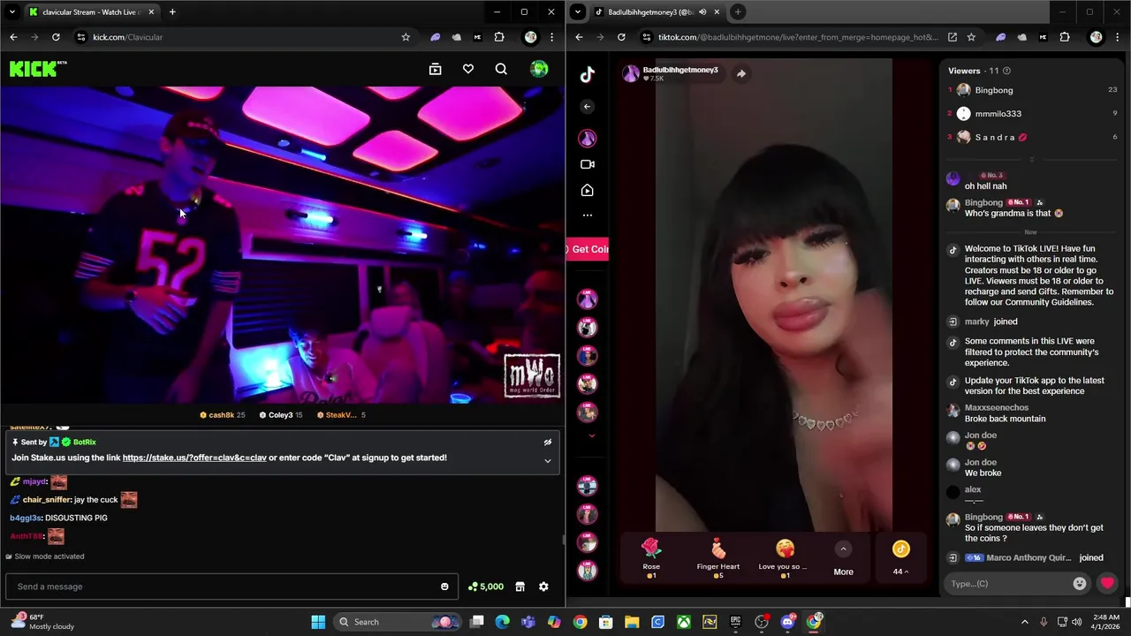The width and height of the screenshot is (1131, 636).
Task: Open Kick browse/clips icon next to heart
Action: click(x=435, y=69)
